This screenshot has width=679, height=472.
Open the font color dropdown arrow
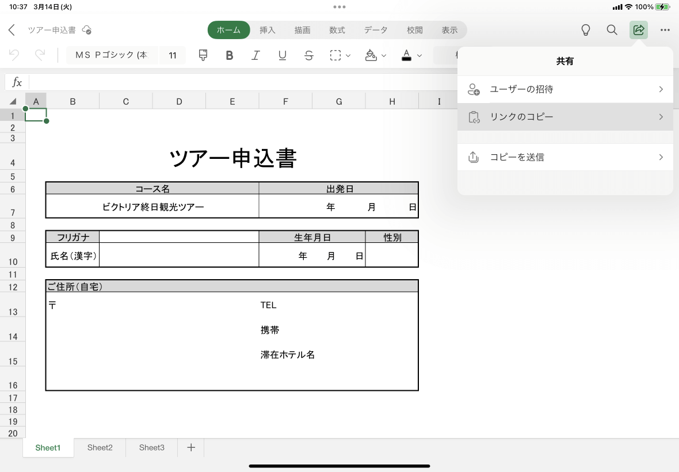point(419,56)
